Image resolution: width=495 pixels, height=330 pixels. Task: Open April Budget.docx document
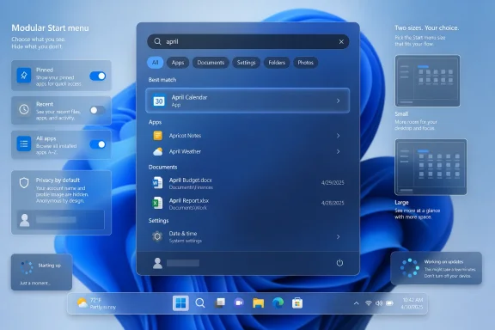point(247,183)
